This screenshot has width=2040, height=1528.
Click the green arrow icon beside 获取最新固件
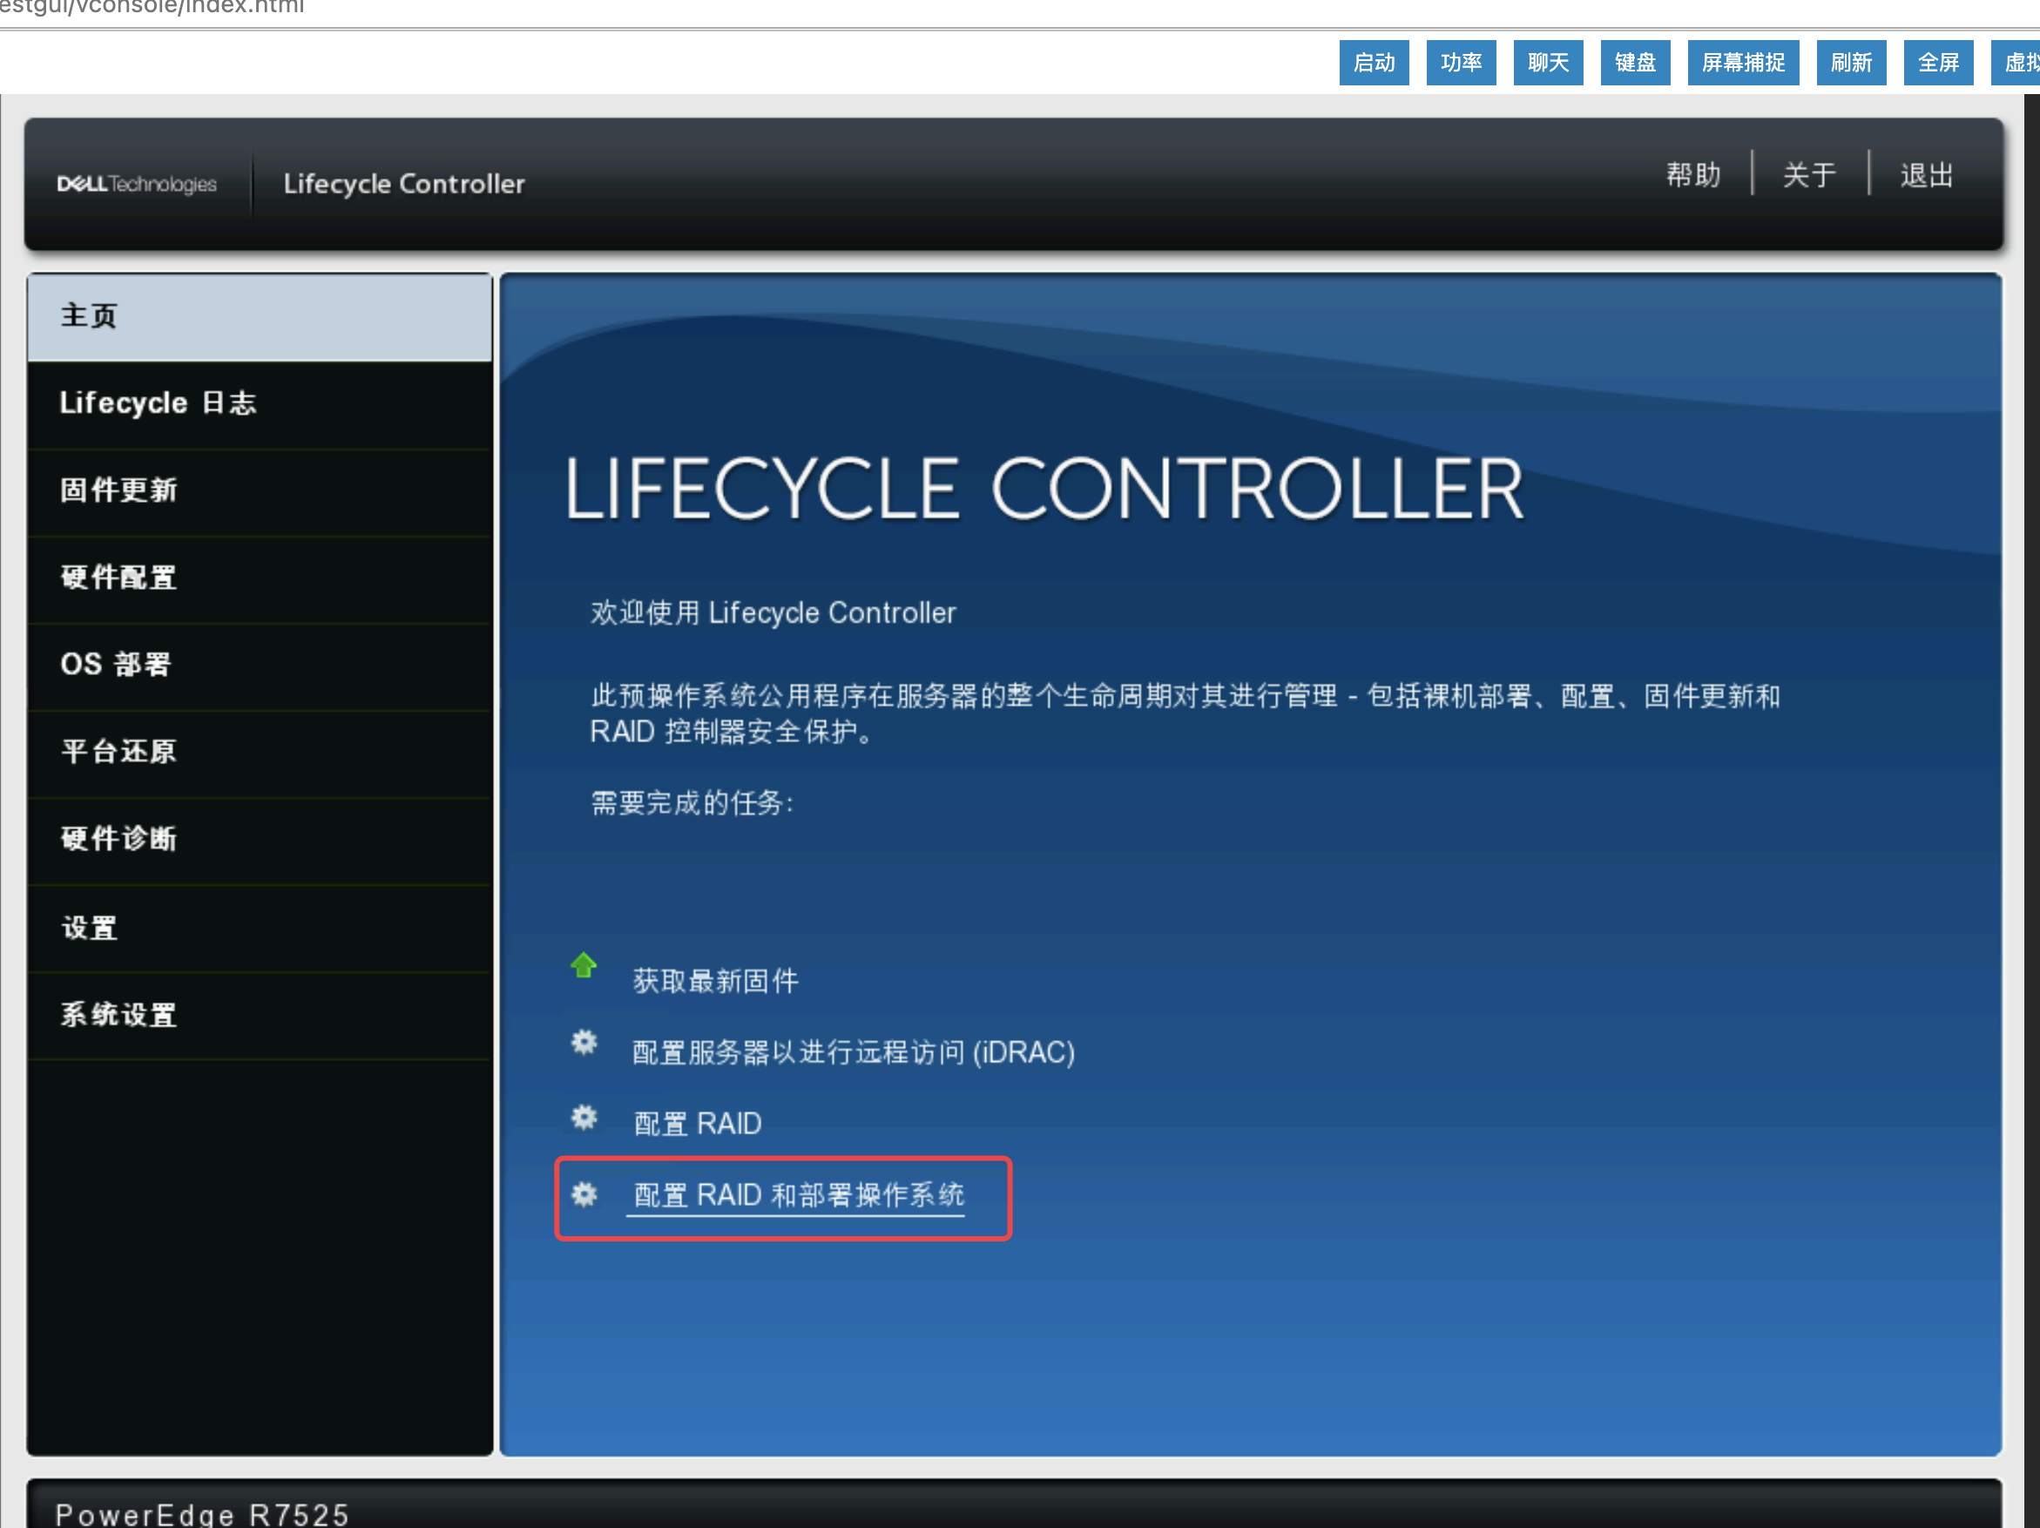point(584,965)
